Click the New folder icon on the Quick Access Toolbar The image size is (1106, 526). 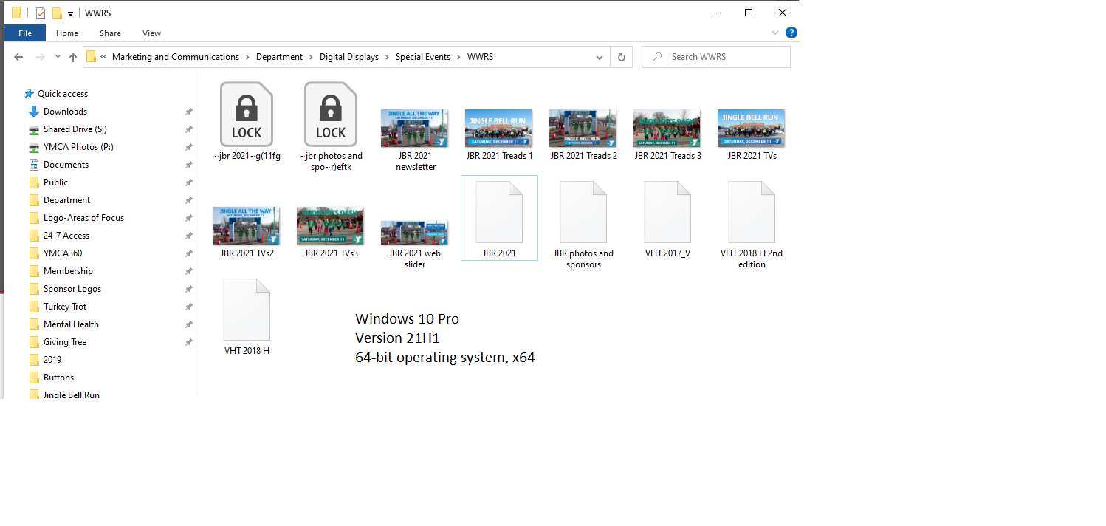coord(57,13)
